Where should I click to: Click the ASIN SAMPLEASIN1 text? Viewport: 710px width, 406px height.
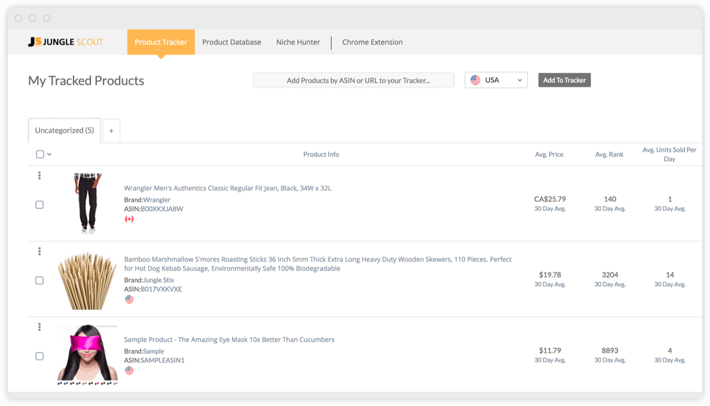click(x=154, y=360)
